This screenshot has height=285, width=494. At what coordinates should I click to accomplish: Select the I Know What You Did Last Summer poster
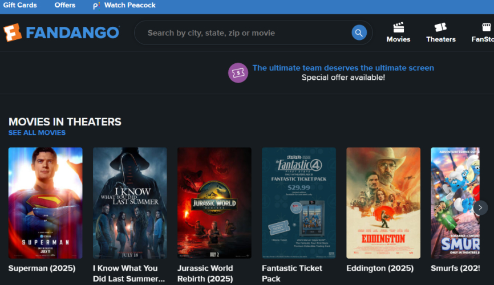click(130, 203)
